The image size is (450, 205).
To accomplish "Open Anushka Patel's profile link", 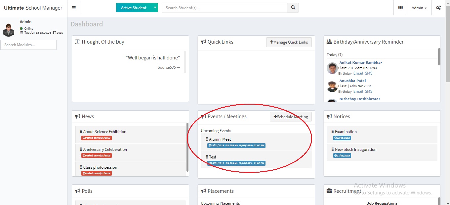I will [x=352, y=81].
